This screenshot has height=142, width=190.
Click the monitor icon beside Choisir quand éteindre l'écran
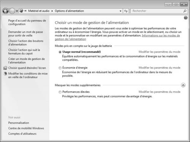(5, 68)
